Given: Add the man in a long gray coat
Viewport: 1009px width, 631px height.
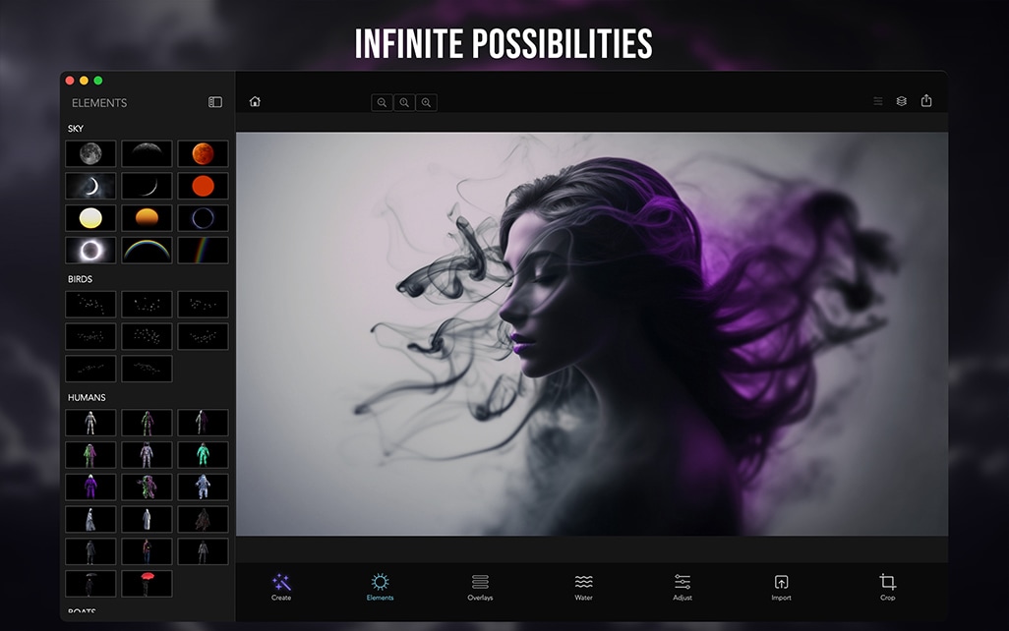Looking at the screenshot, I should 90,551.
